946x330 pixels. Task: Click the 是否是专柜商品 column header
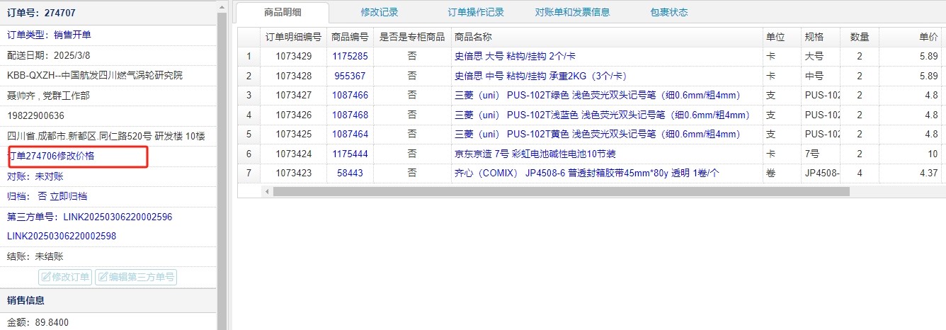pos(412,37)
